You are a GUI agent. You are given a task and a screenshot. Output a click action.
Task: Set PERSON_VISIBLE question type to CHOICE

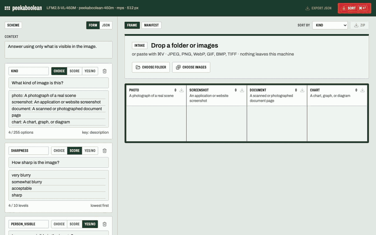(59, 224)
